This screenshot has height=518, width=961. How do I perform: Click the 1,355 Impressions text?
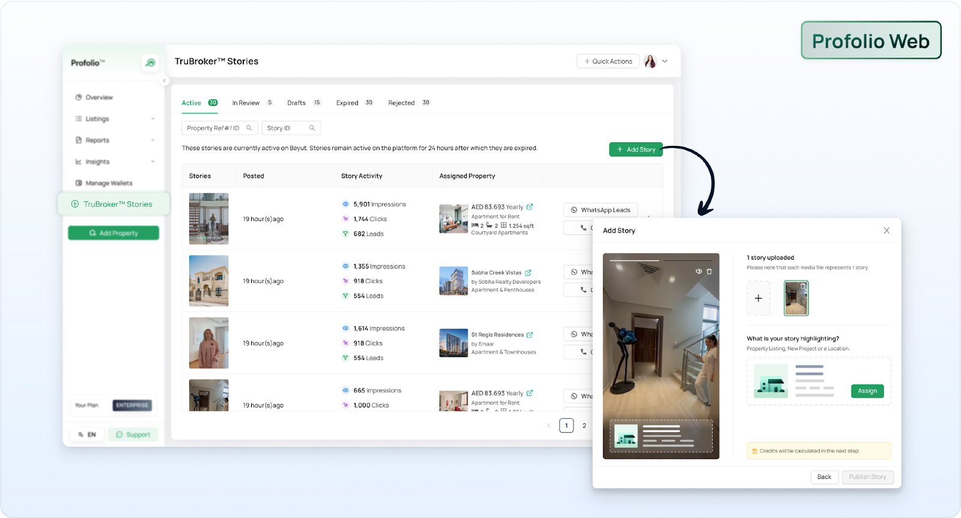click(x=379, y=266)
